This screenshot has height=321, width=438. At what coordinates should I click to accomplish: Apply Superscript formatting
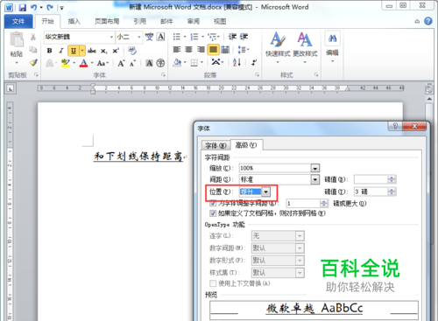116,51
